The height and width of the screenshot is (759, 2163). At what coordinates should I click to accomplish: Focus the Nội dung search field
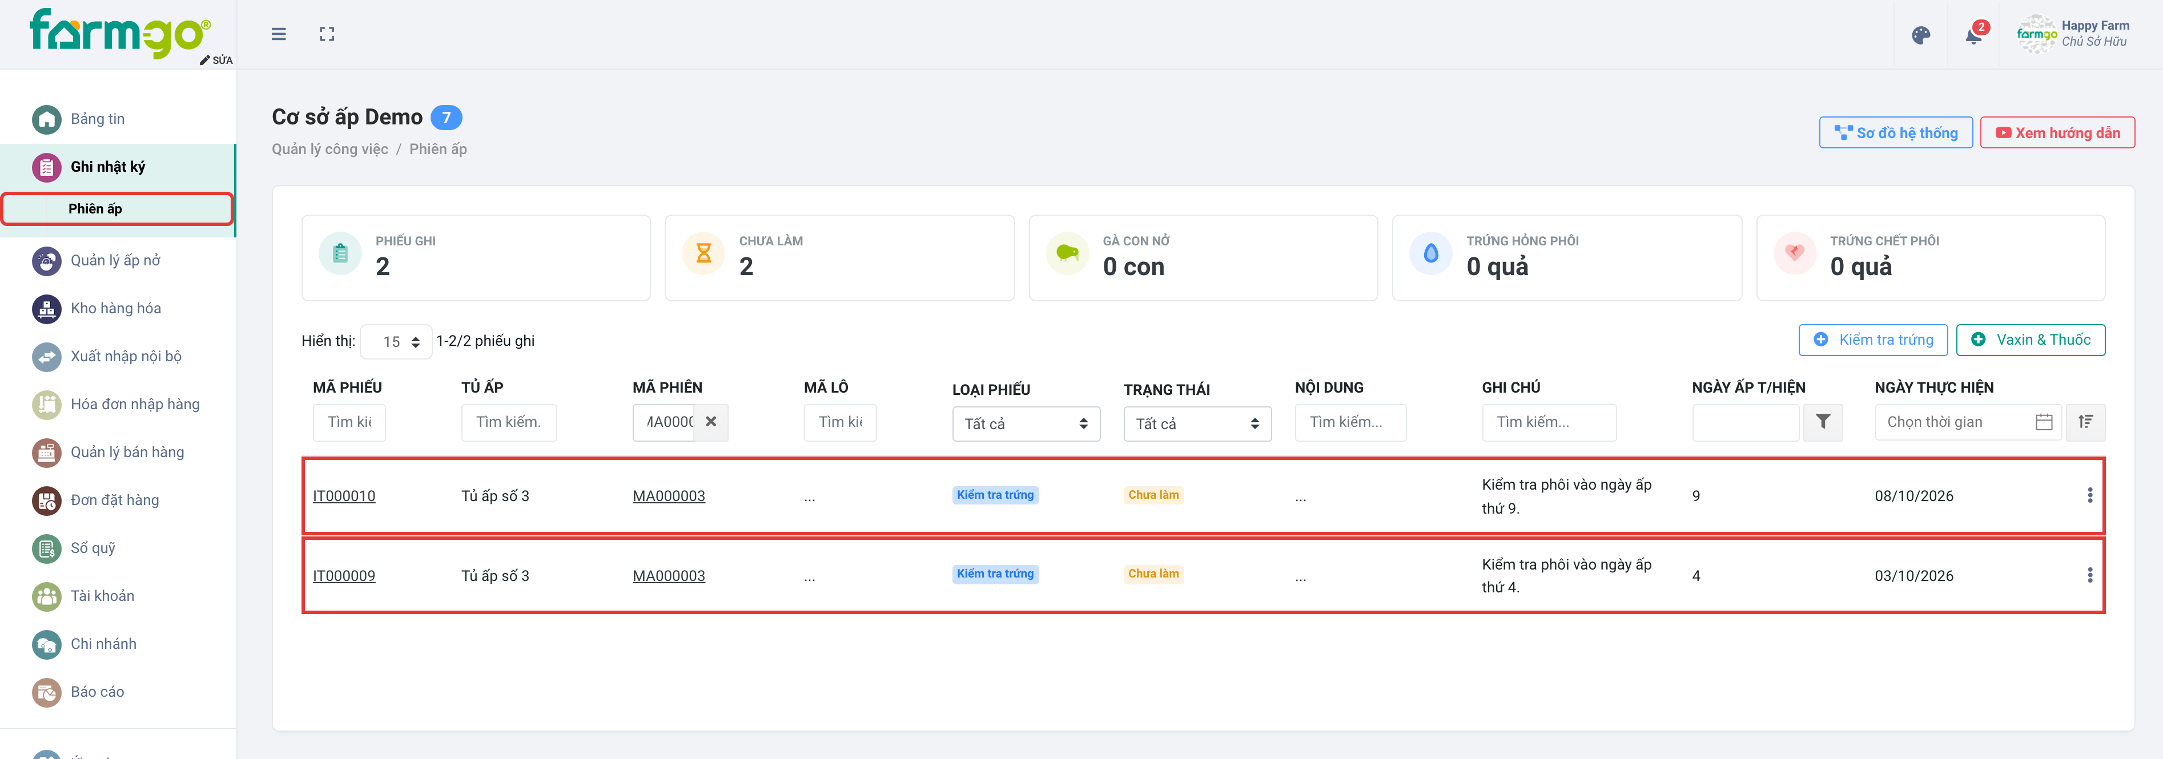pos(1349,422)
